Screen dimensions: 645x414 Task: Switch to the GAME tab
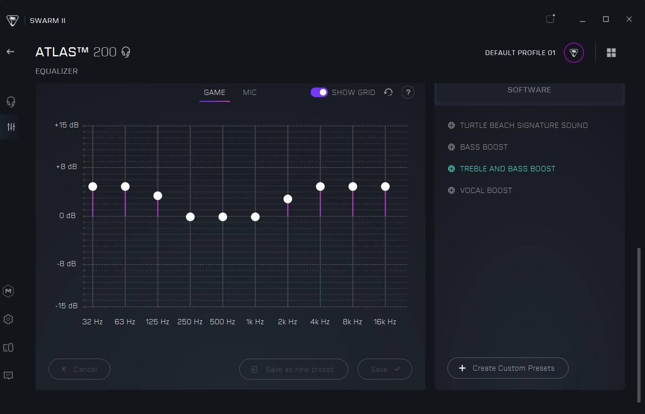215,92
